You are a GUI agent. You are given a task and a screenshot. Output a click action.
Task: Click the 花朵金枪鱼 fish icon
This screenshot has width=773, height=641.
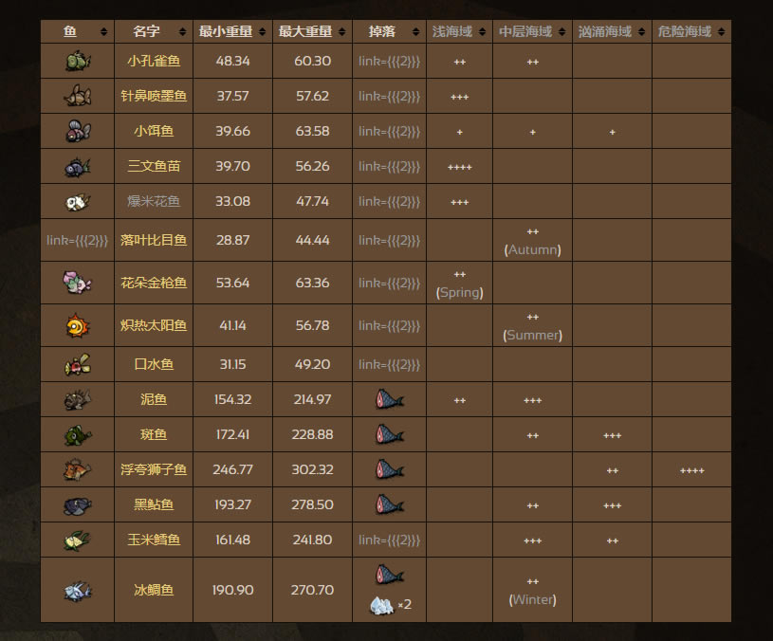(x=78, y=283)
